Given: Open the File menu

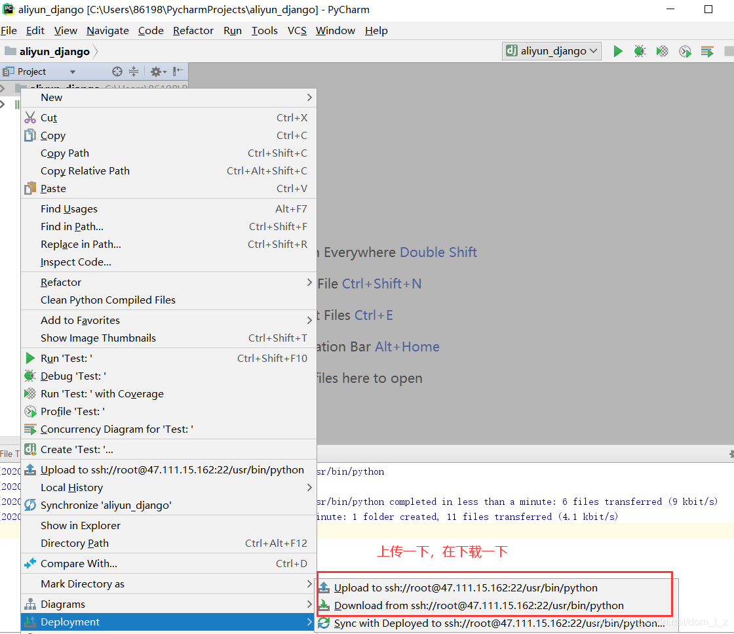Looking at the screenshot, I should pos(9,31).
